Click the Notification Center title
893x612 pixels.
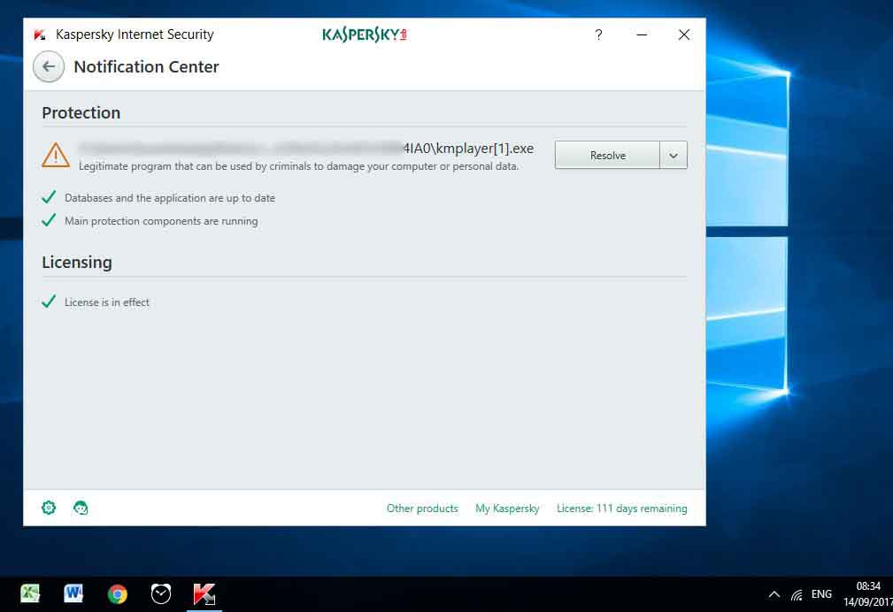point(146,66)
